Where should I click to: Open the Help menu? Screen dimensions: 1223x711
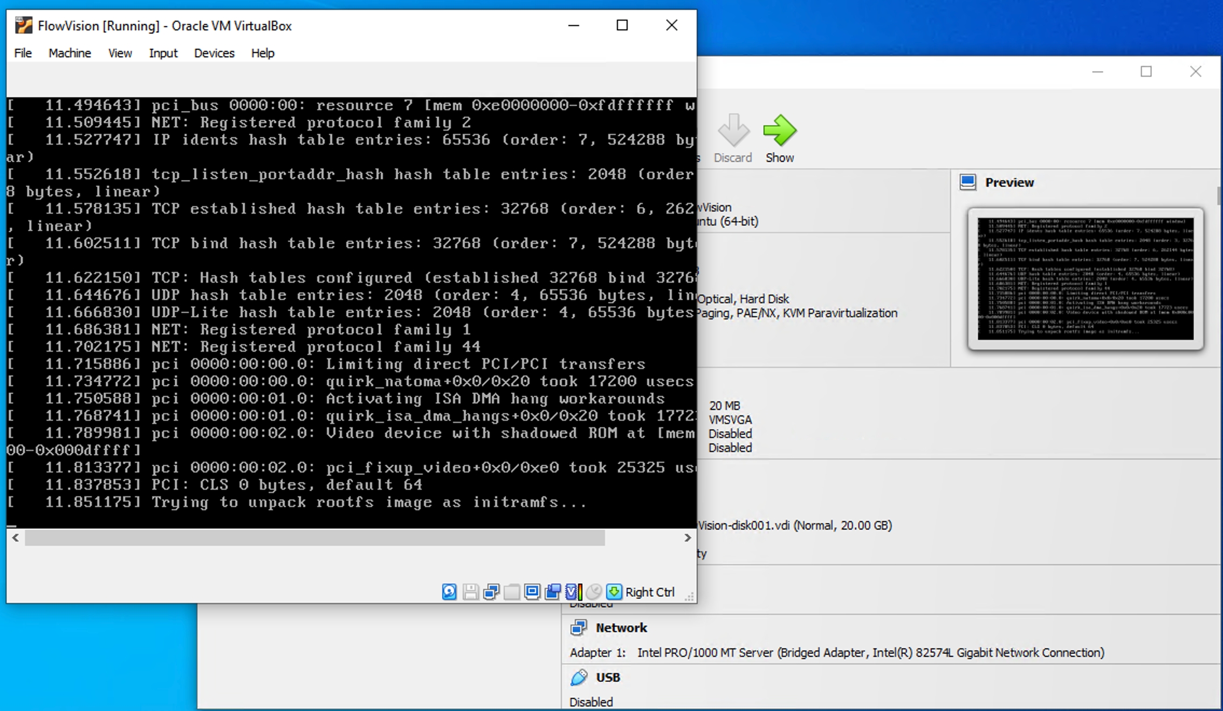tap(263, 53)
